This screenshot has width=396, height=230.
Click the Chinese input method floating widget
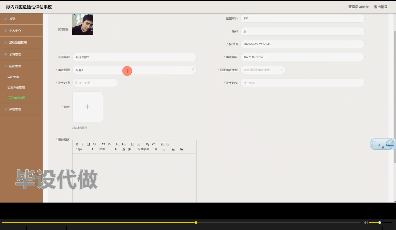(382, 144)
